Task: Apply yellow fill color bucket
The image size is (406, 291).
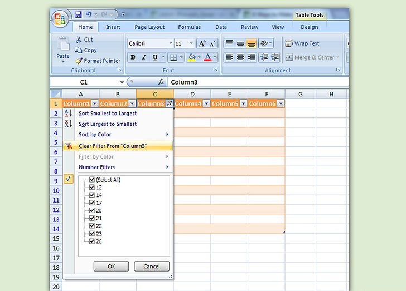Action: (x=192, y=57)
